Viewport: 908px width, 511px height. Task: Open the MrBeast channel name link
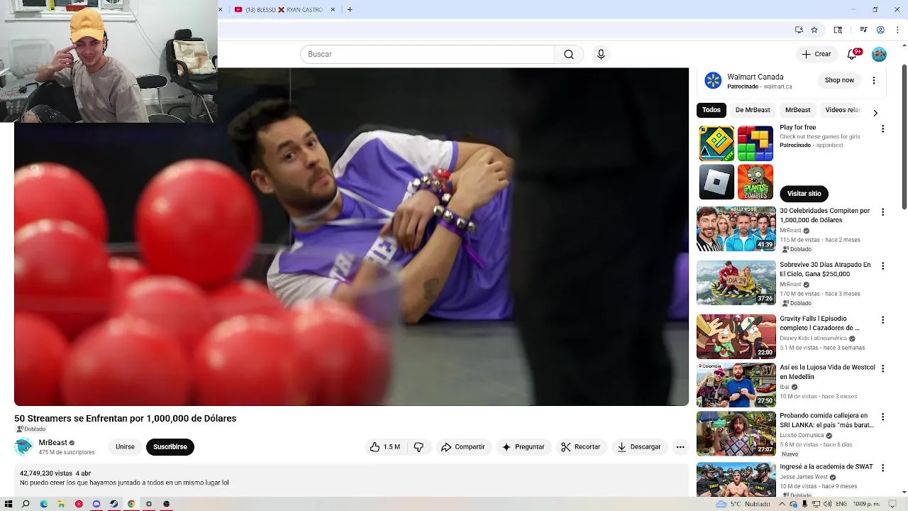tap(52, 443)
